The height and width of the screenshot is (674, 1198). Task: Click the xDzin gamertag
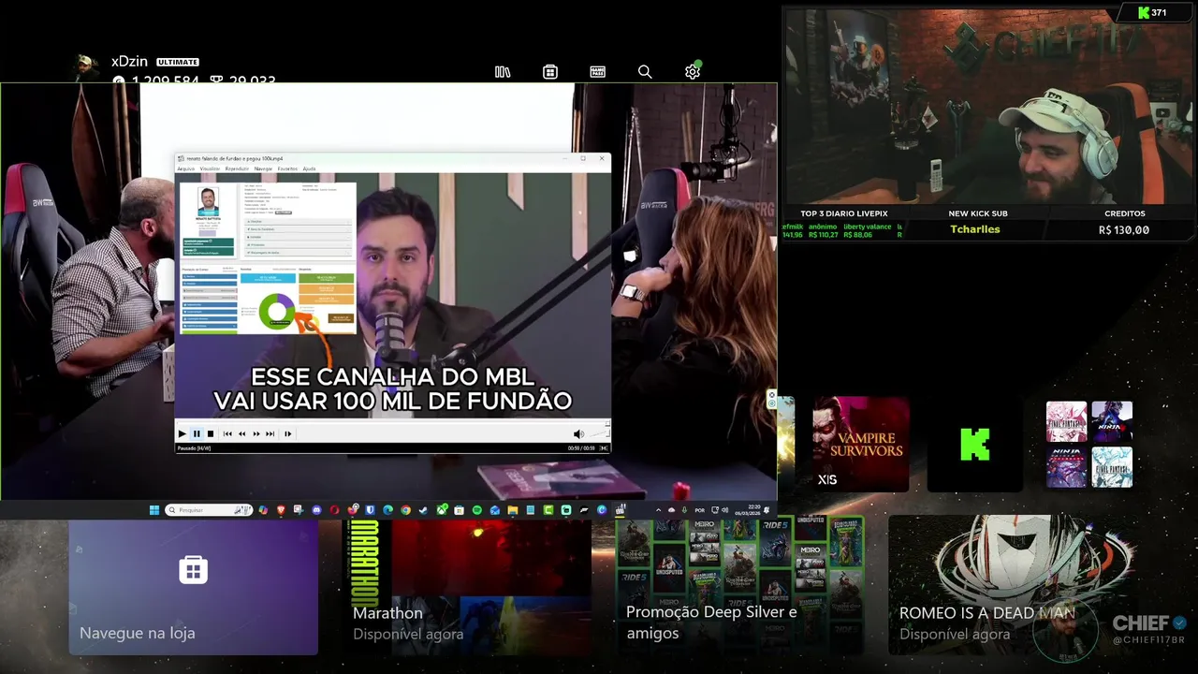[129, 62]
